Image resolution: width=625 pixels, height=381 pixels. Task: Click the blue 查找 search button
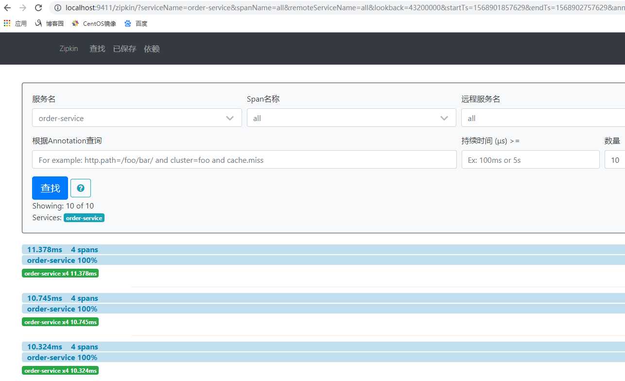tap(50, 188)
